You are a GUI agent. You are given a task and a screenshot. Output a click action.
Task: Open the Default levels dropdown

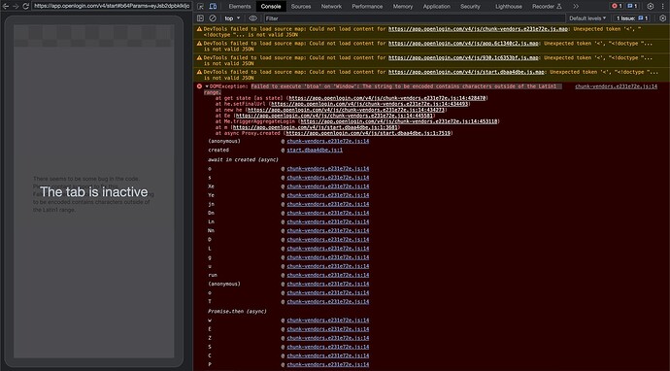[x=587, y=18]
